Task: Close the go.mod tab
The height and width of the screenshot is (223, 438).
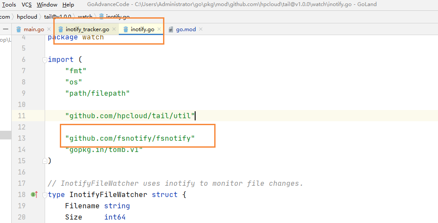Action: [201, 29]
